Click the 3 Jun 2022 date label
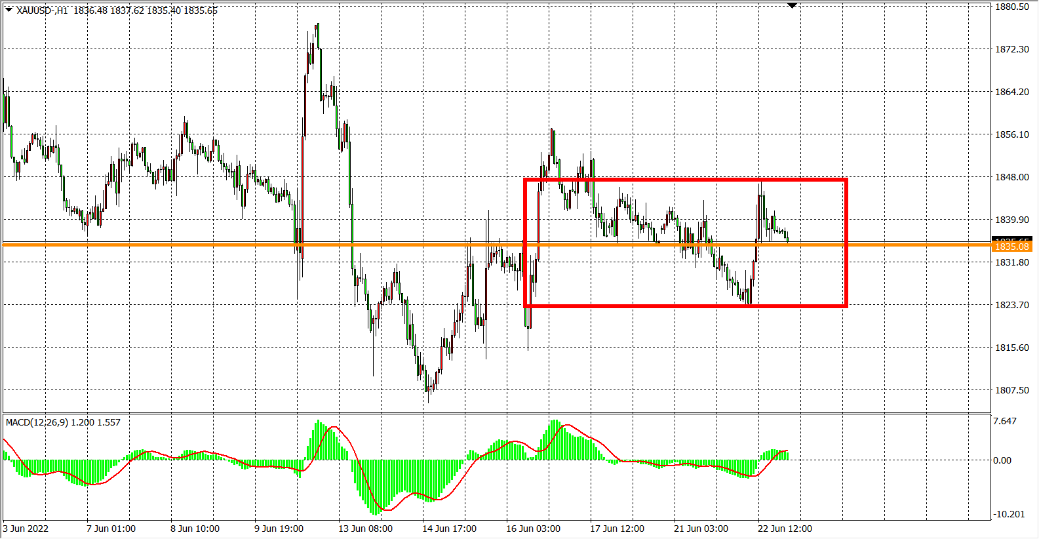 tap(26, 529)
